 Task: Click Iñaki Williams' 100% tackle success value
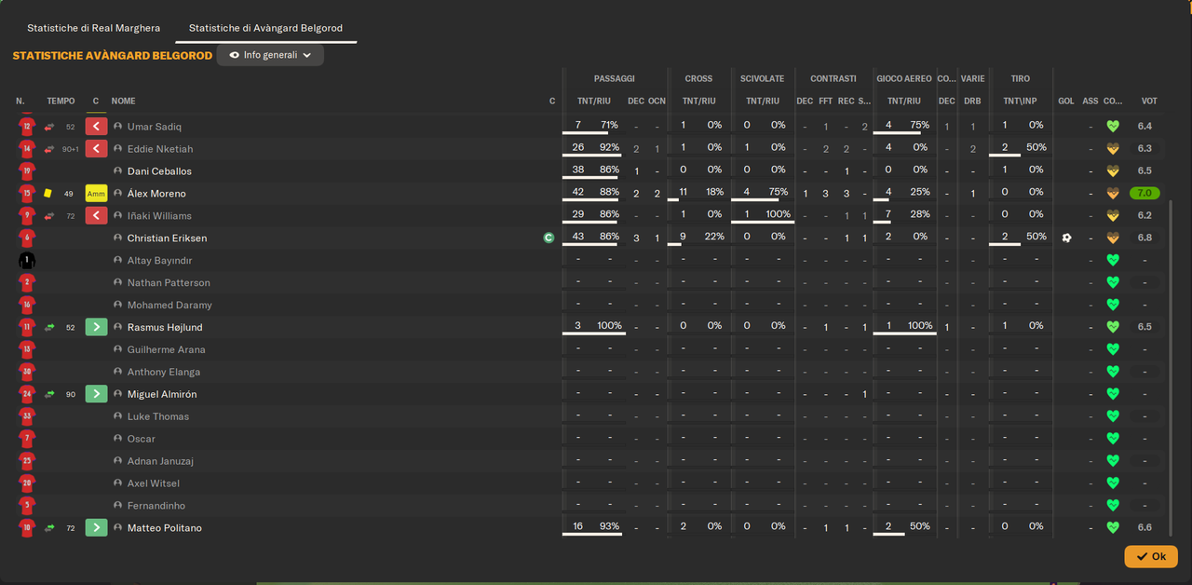point(779,214)
